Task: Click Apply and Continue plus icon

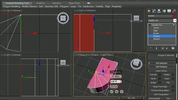Action: coord(117,92)
